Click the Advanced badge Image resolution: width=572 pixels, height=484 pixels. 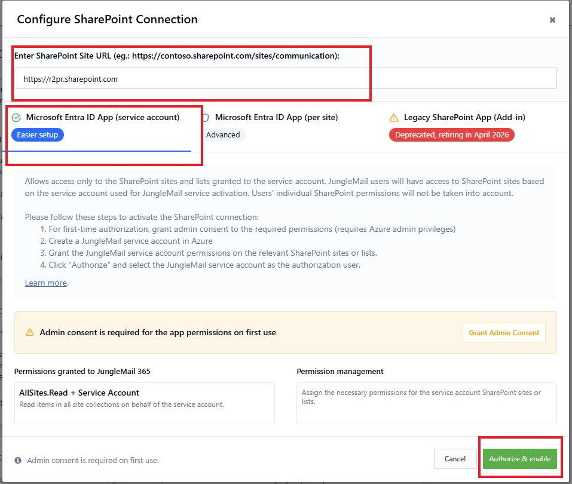(223, 135)
